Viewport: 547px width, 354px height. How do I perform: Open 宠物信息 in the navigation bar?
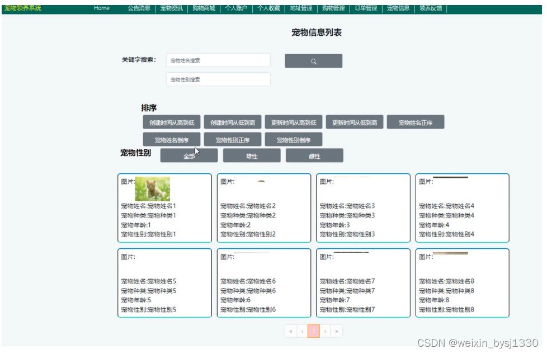398,8
